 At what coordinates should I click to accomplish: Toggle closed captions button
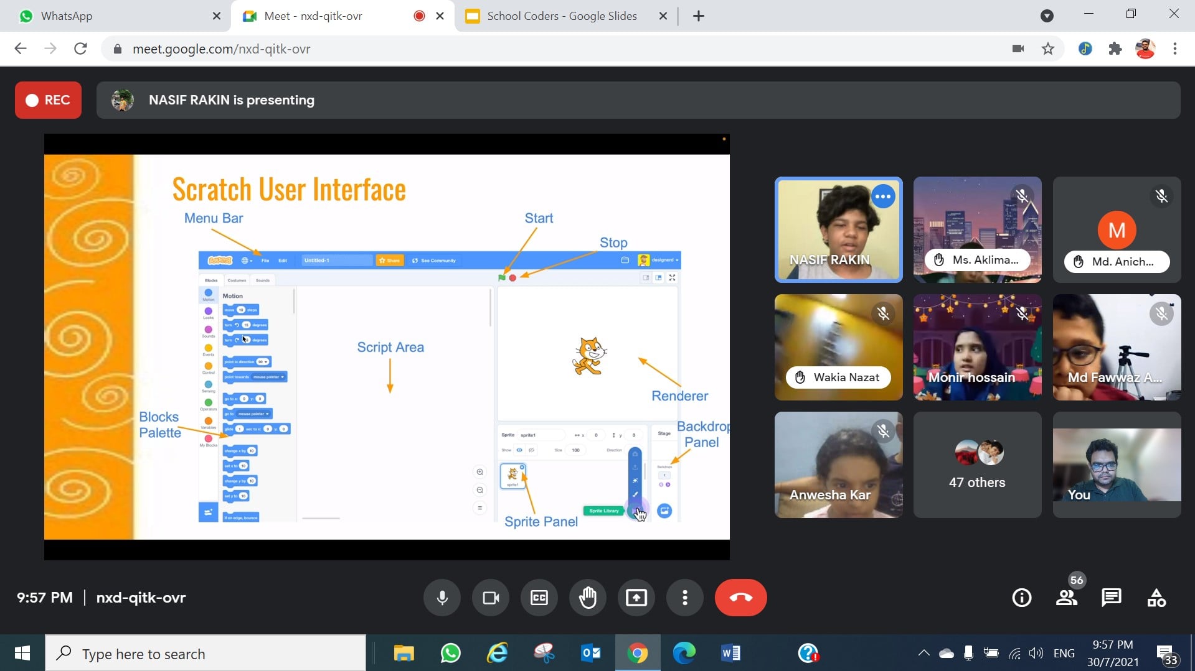539,598
